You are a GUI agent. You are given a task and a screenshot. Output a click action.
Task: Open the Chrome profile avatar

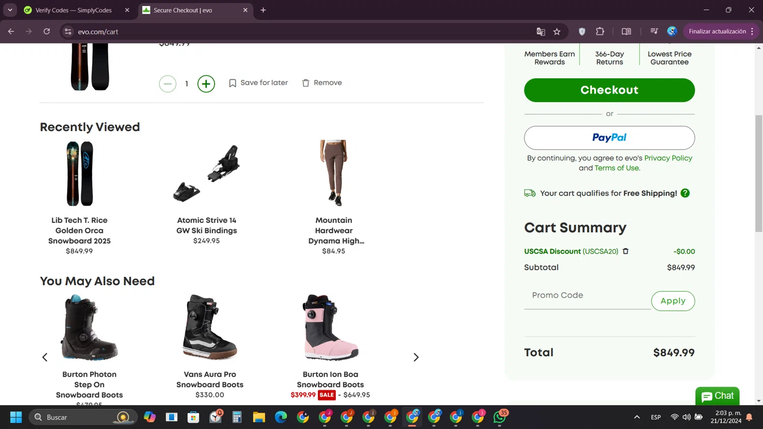click(x=672, y=32)
